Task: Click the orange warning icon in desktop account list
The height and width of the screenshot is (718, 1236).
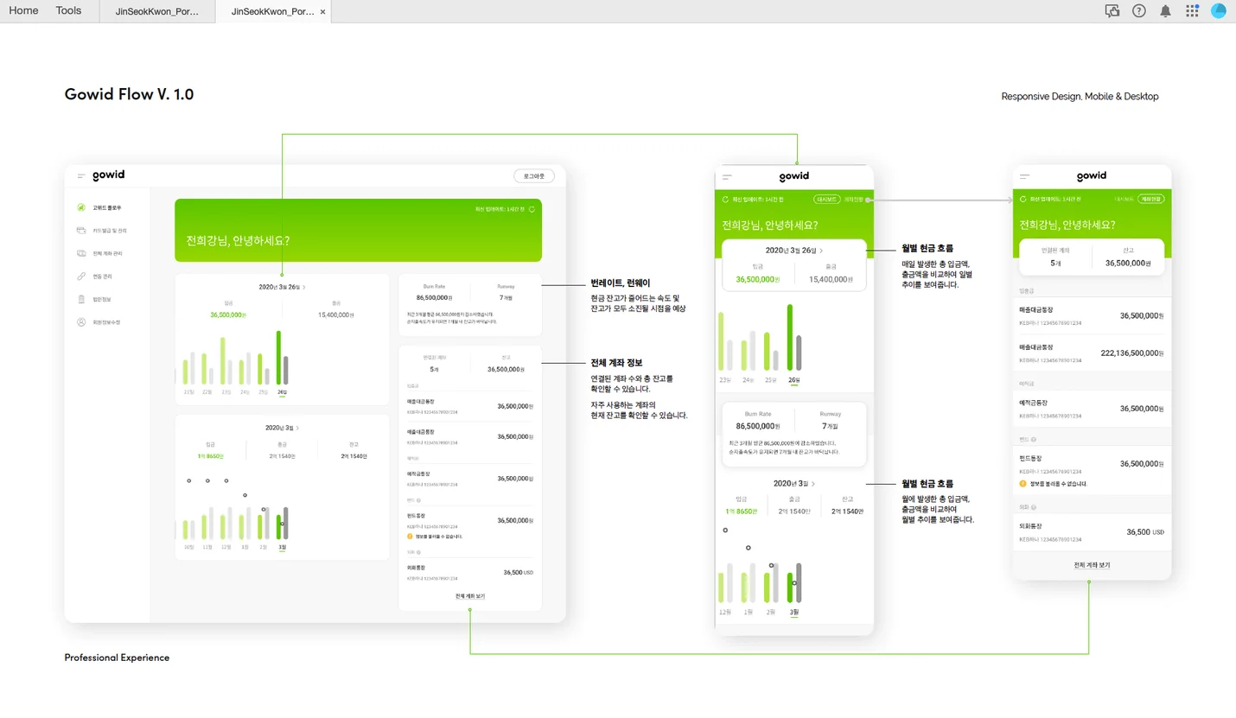Action: (x=411, y=537)
